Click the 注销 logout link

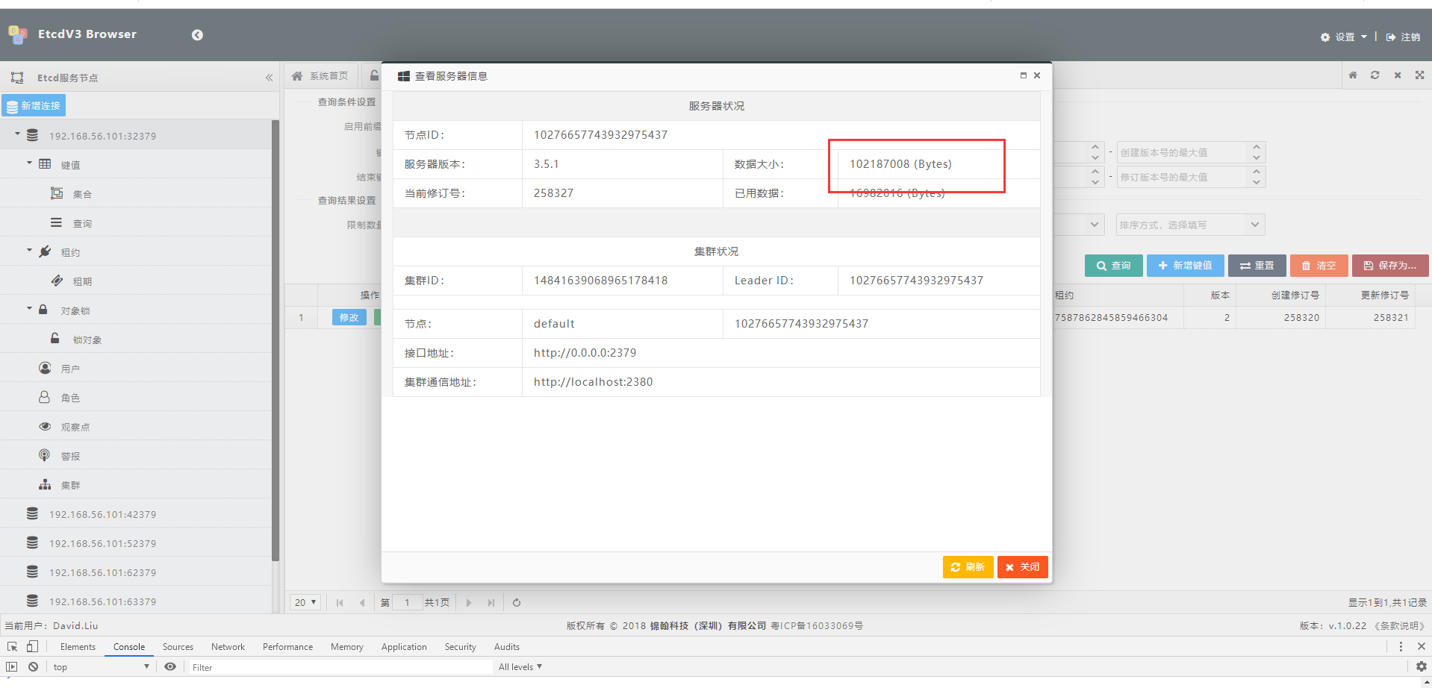tap(1404, 37)
